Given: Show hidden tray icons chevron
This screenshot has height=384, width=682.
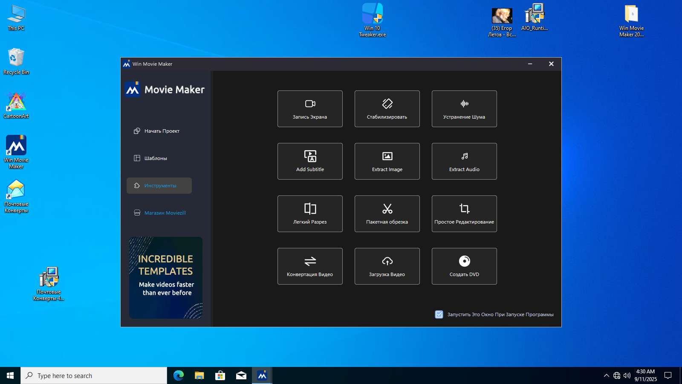Looking at the screenshot, I should pyautogui.click(x=606, y=375).
